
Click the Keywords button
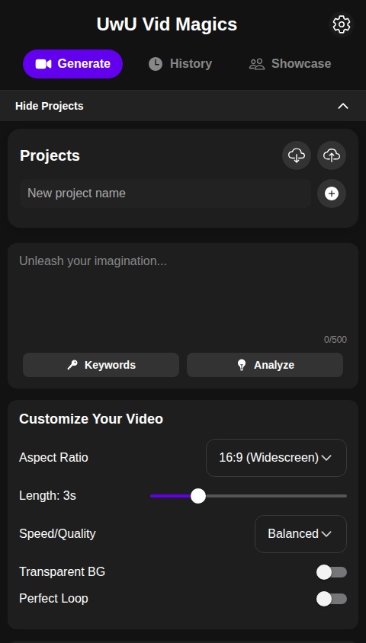101,365
